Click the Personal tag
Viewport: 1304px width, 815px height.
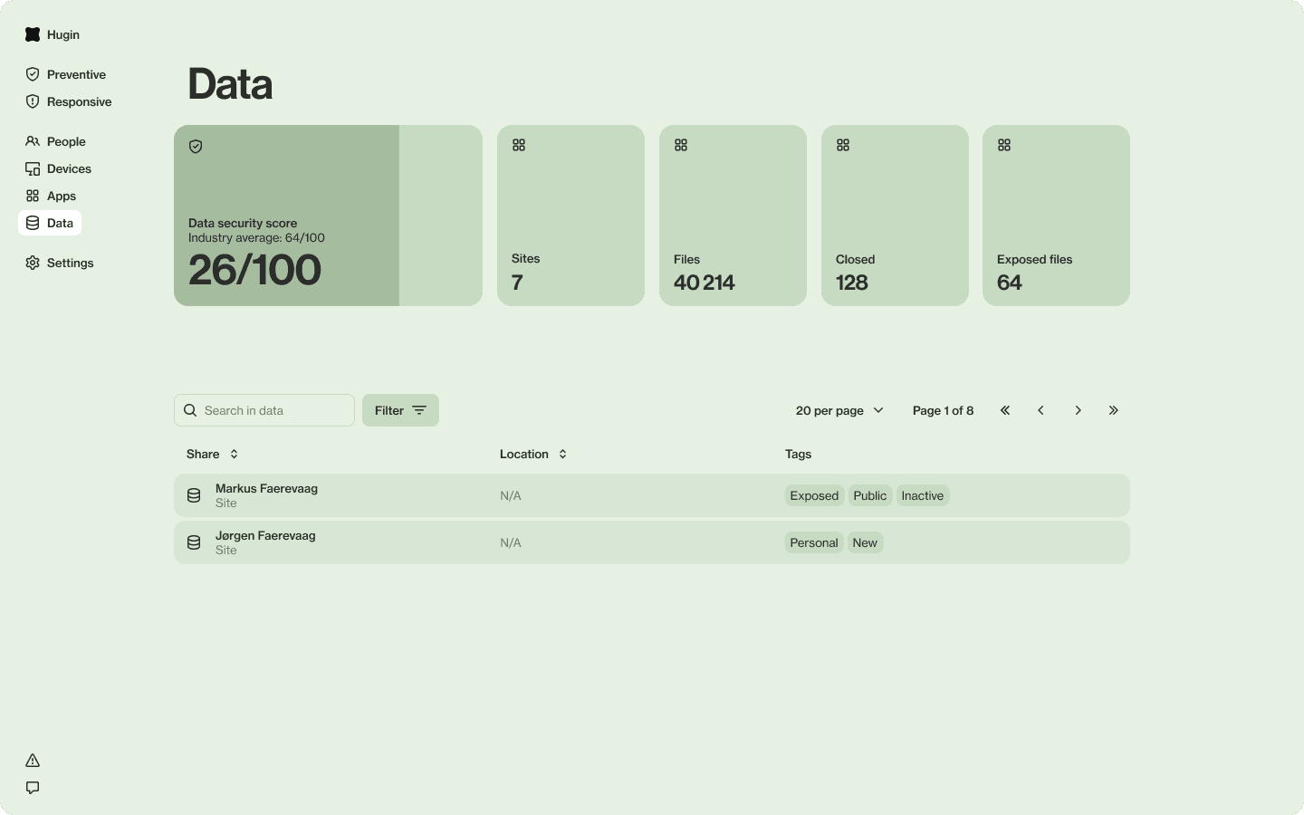point(814,542)
